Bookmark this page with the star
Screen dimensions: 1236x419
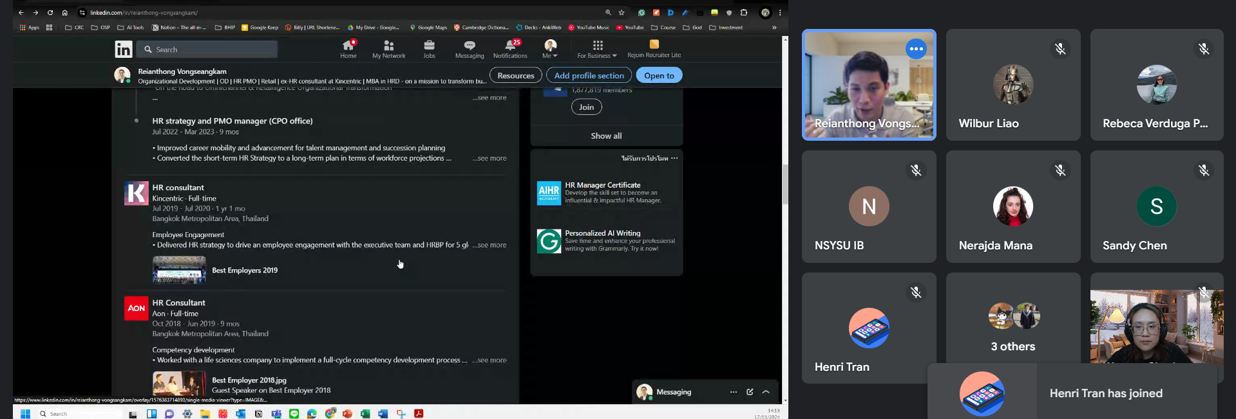[x=622, y=12]
